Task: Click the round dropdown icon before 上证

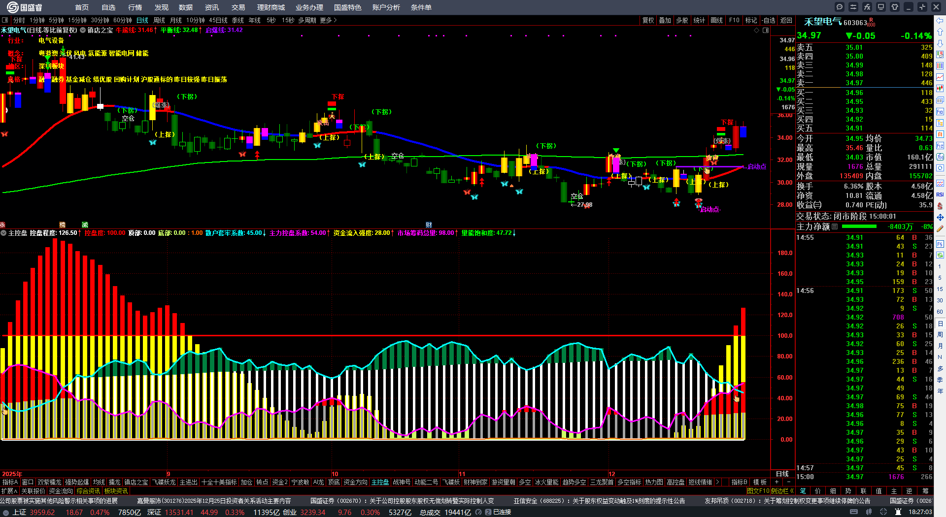Action: (6, 512)
